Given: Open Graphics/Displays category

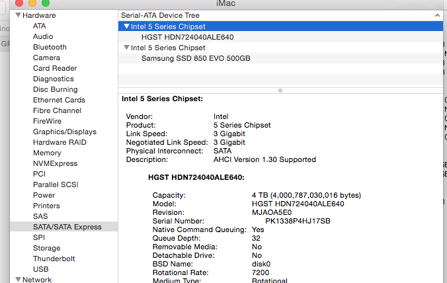Looking at the screenshot, I should pos(65,132).
